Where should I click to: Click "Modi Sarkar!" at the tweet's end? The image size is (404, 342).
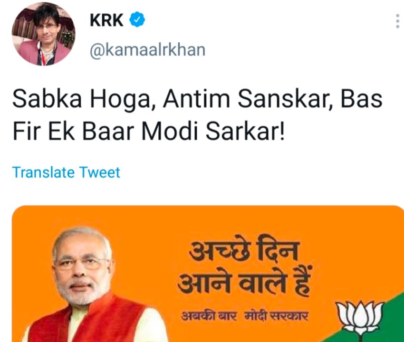click(210, 131)
